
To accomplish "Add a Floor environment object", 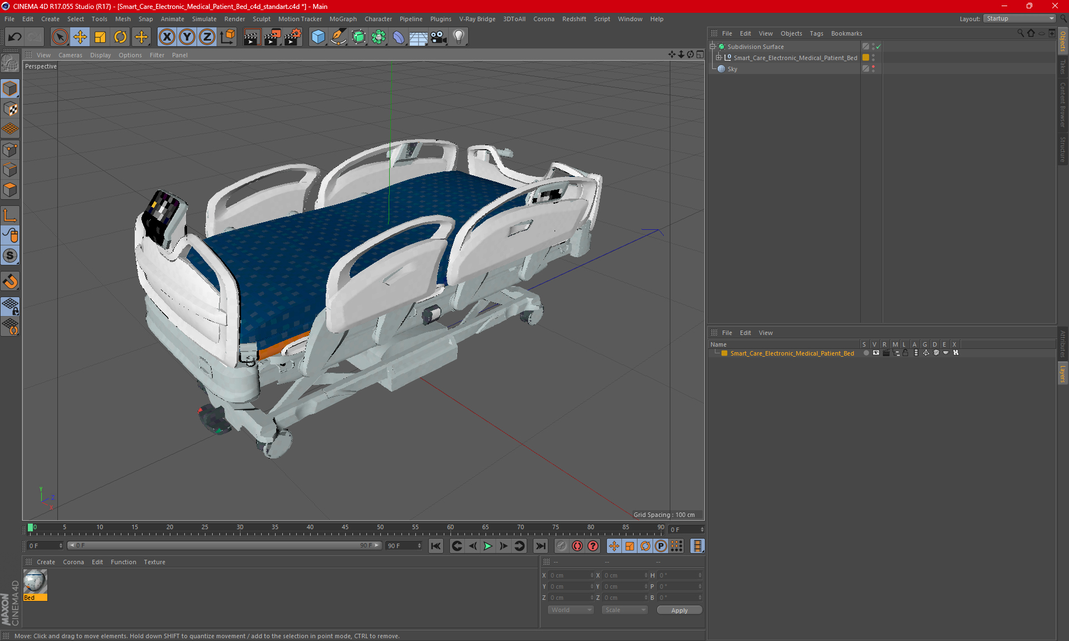I will click(418, 37).
